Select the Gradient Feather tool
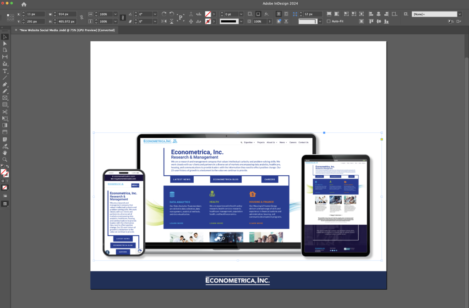469x308 pixels. pos(5,132)
